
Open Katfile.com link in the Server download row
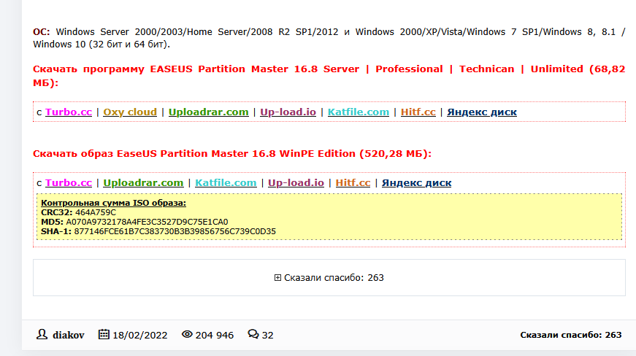(358, 112)
